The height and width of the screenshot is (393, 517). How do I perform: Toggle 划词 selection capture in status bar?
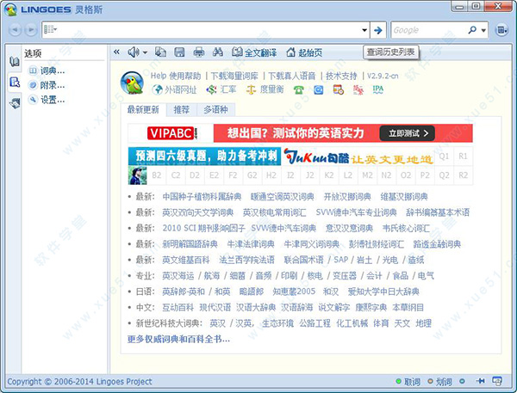pos(439,382)
